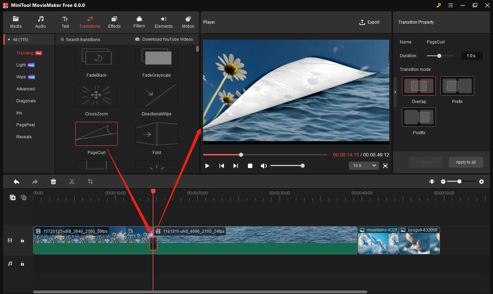Screen dimensions: 493x294
Task: Jump to next frame
Action: pyautogui.click(x=236, y=166)
